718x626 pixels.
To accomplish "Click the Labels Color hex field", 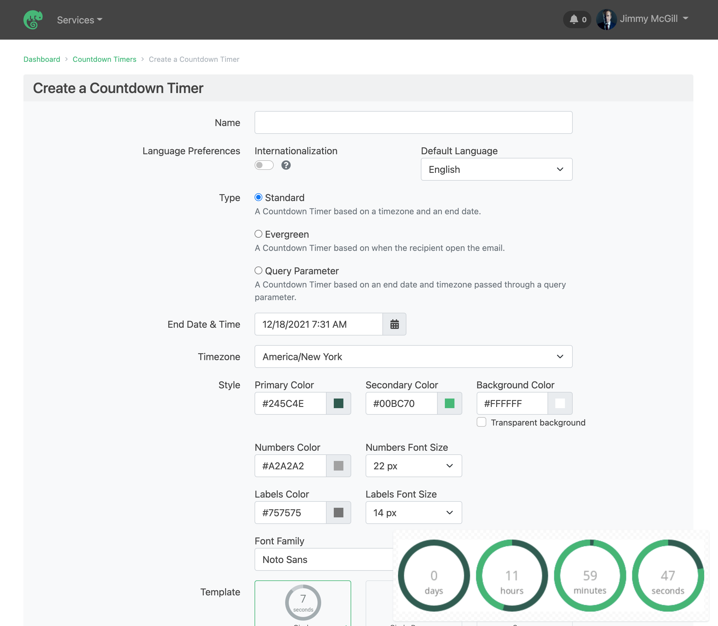I will (290, 513).
